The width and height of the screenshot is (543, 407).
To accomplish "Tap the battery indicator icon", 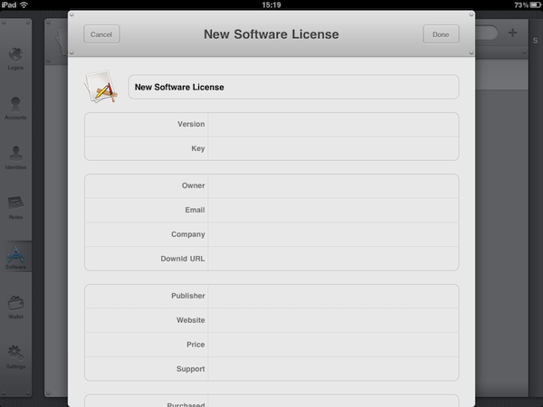I will click(536, 5).
